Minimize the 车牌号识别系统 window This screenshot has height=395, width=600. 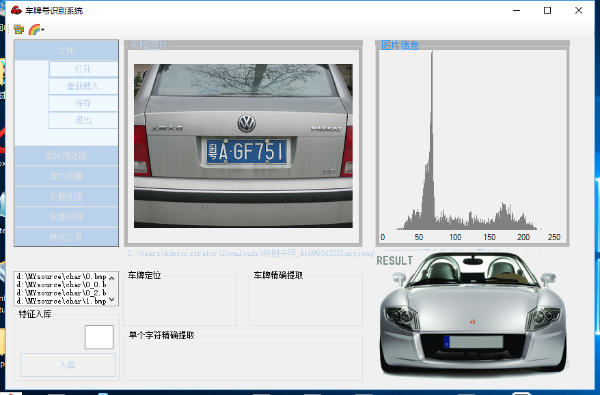517,10
